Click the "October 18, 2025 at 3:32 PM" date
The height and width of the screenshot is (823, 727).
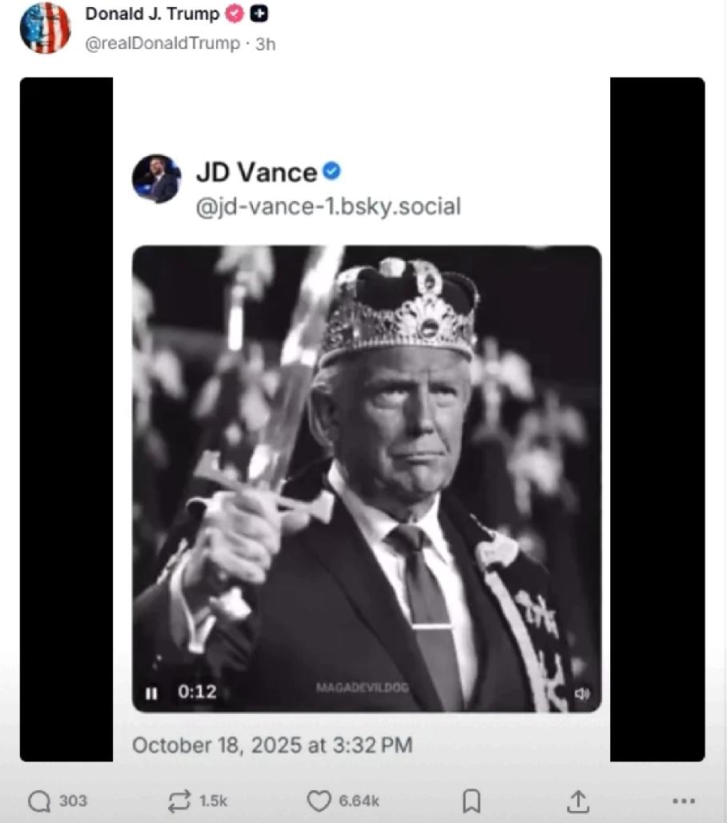(272, 745)
